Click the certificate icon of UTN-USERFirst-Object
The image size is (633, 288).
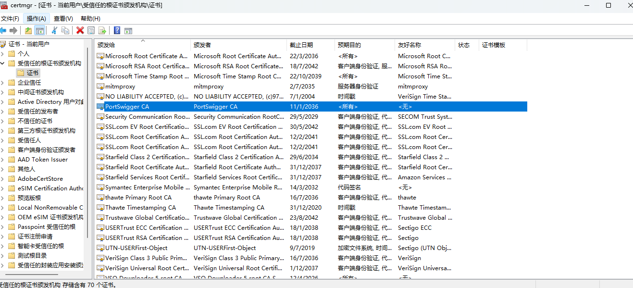click(x=100, y=248)
